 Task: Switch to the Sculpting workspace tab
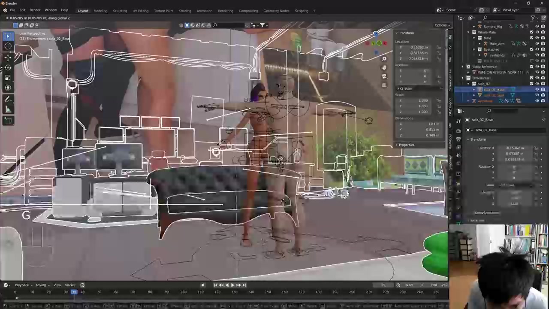[x=120, y=11]
